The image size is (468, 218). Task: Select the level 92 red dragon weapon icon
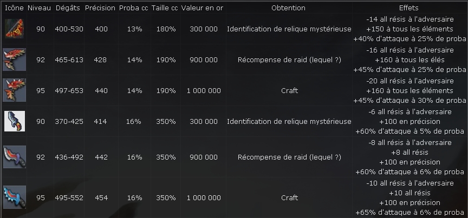[x=14, y=60]
